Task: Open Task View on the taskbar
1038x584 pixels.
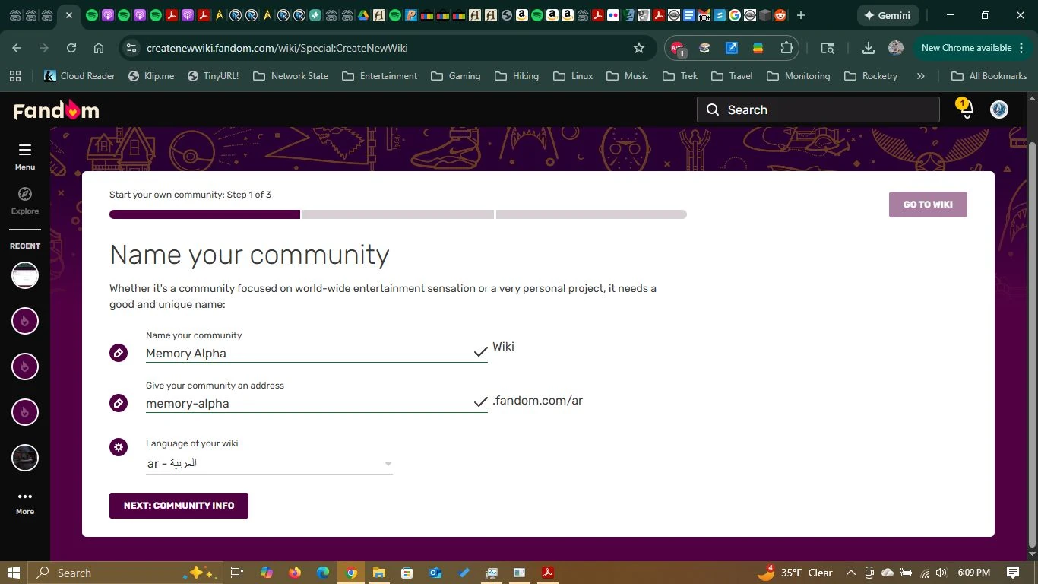Action: (x=236, y=573)
